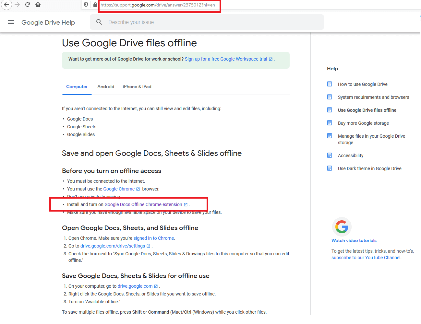Open Sign up for a free Google Workspace trial
The height and width of the screenshot is (324, 421).
pos(226,59)
